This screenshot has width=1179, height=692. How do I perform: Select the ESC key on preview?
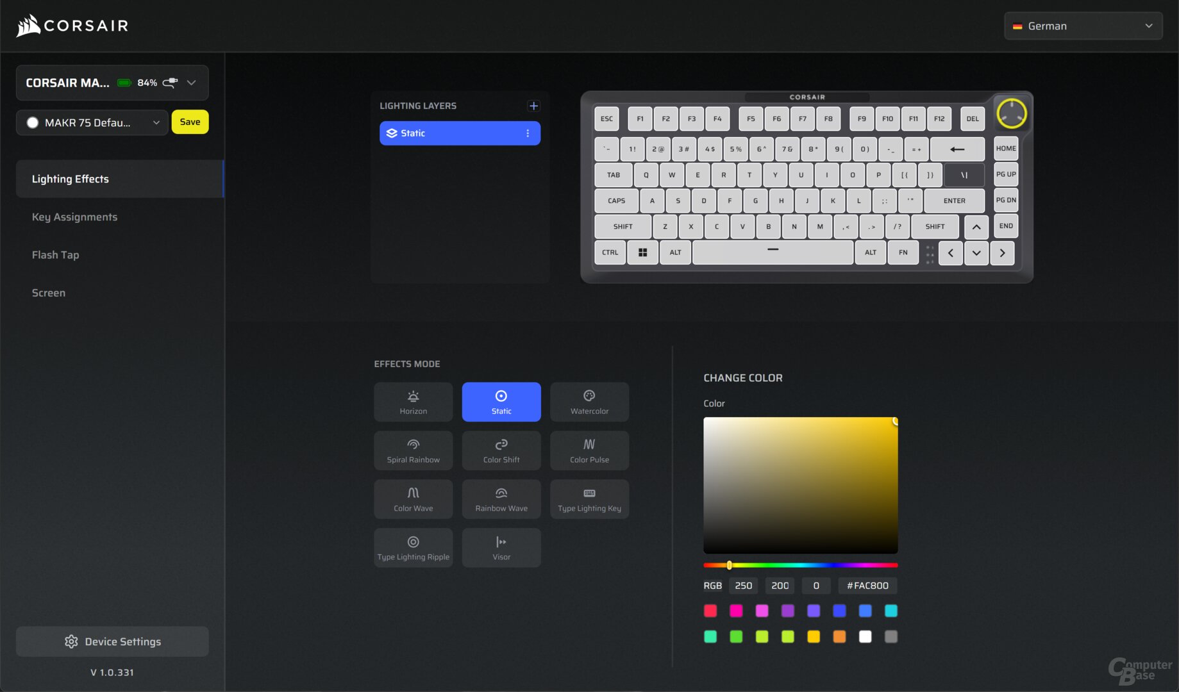pos(606,119)
